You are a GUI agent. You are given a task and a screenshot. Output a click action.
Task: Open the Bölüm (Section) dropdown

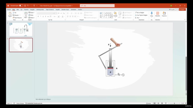click(31, 18)
